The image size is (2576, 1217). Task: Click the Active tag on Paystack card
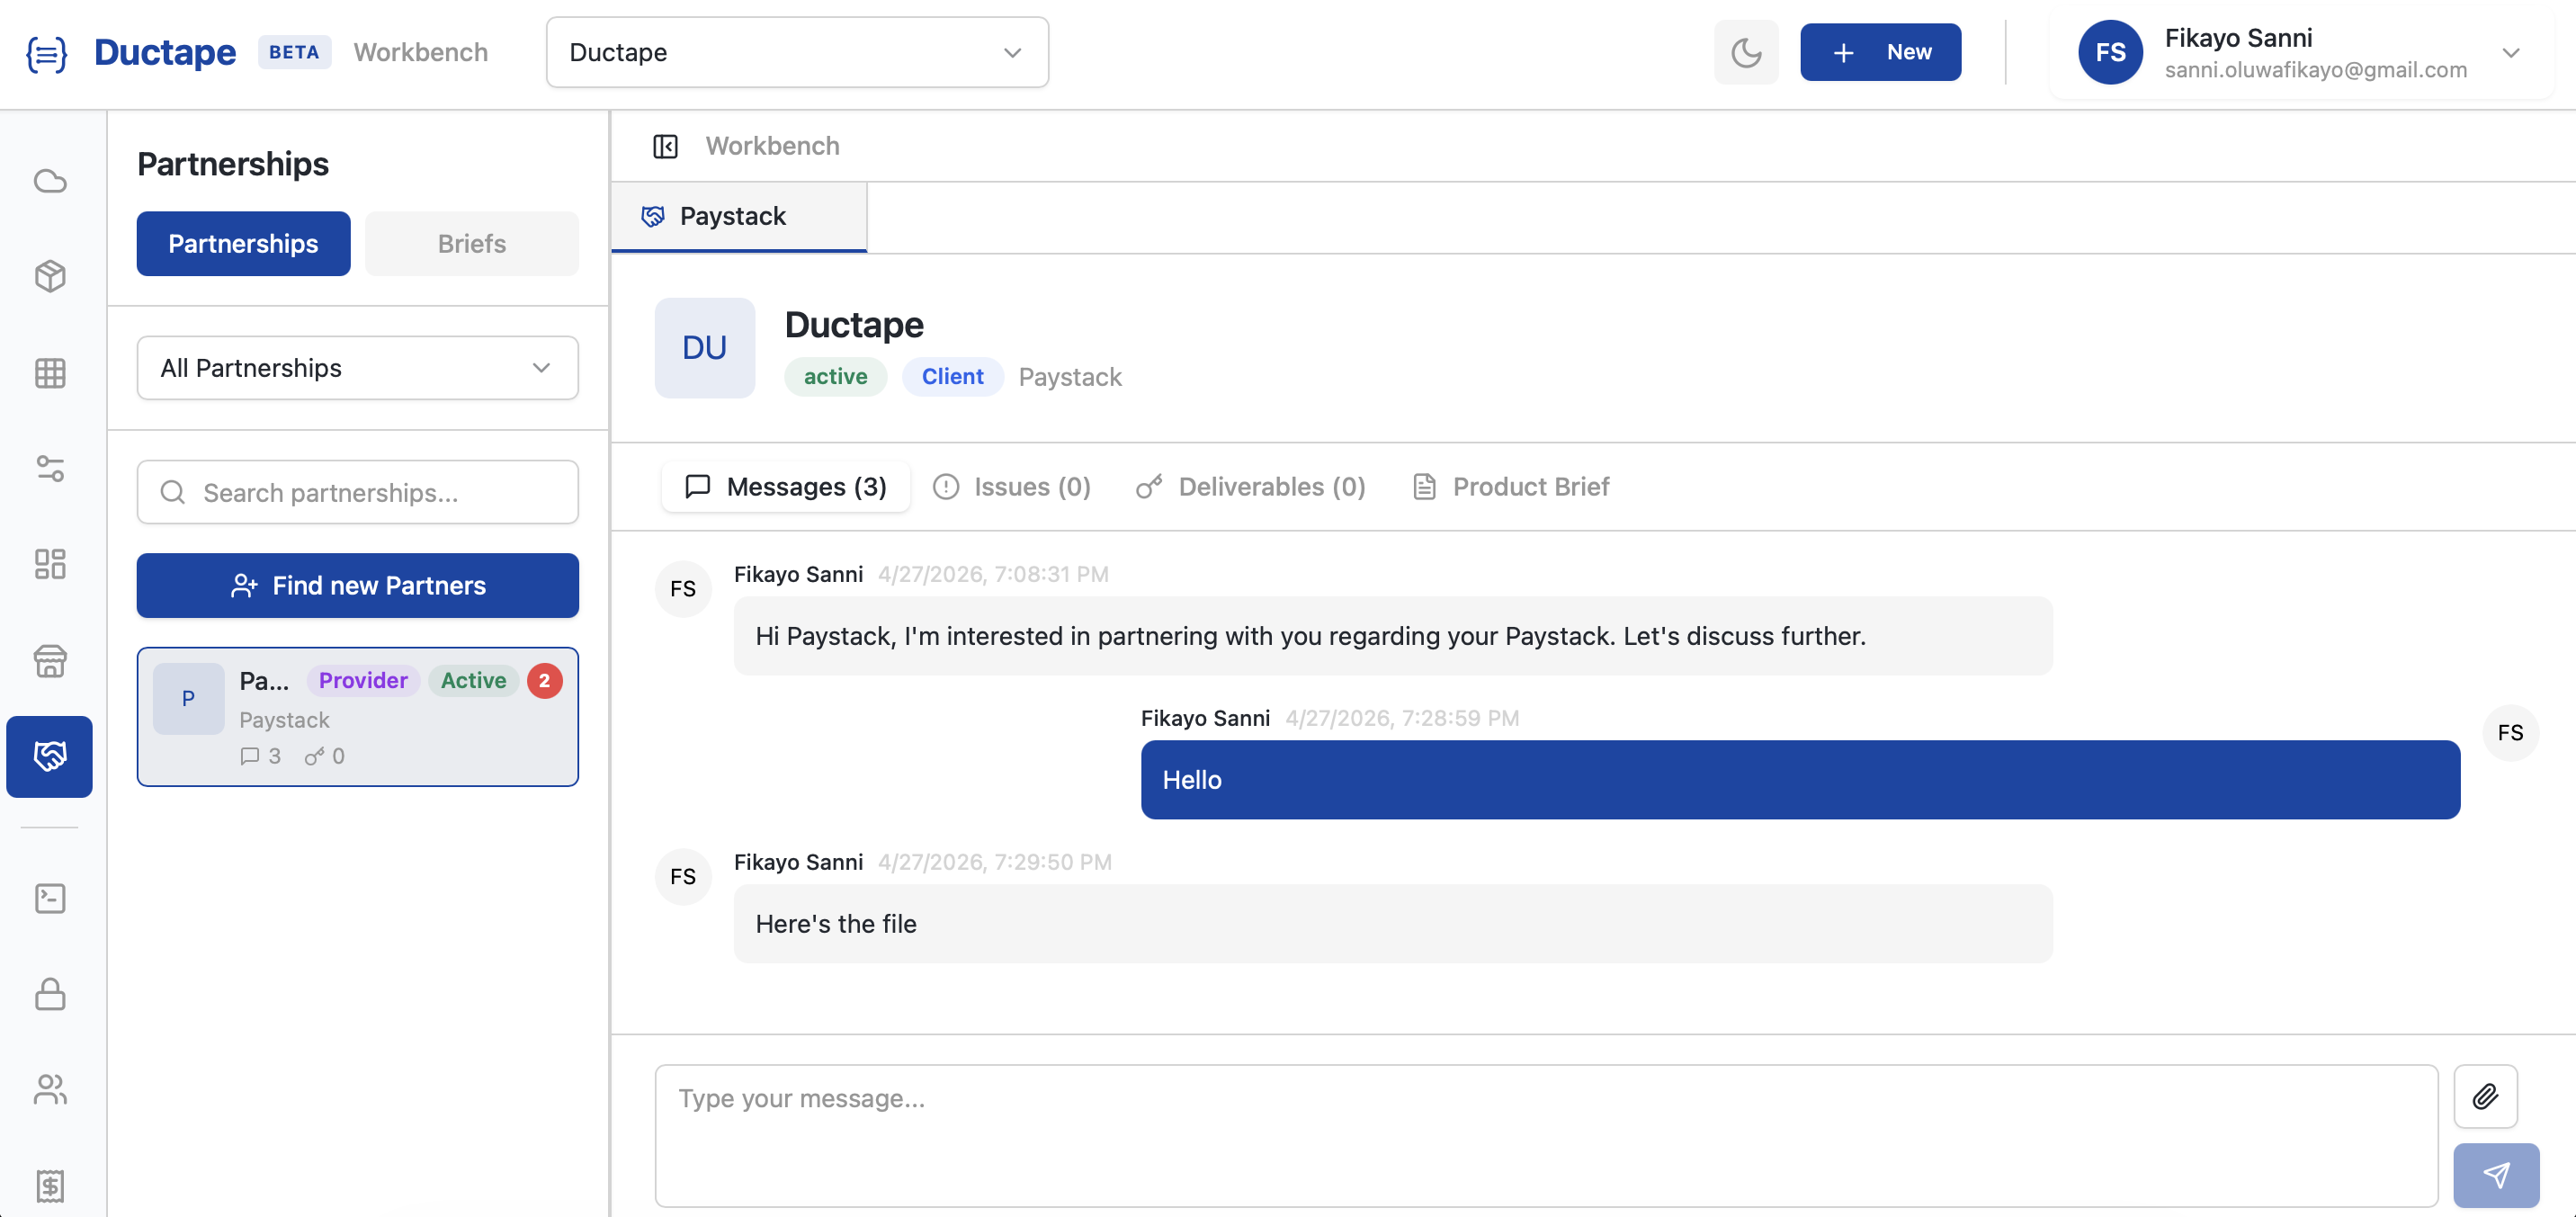[473, 681]
